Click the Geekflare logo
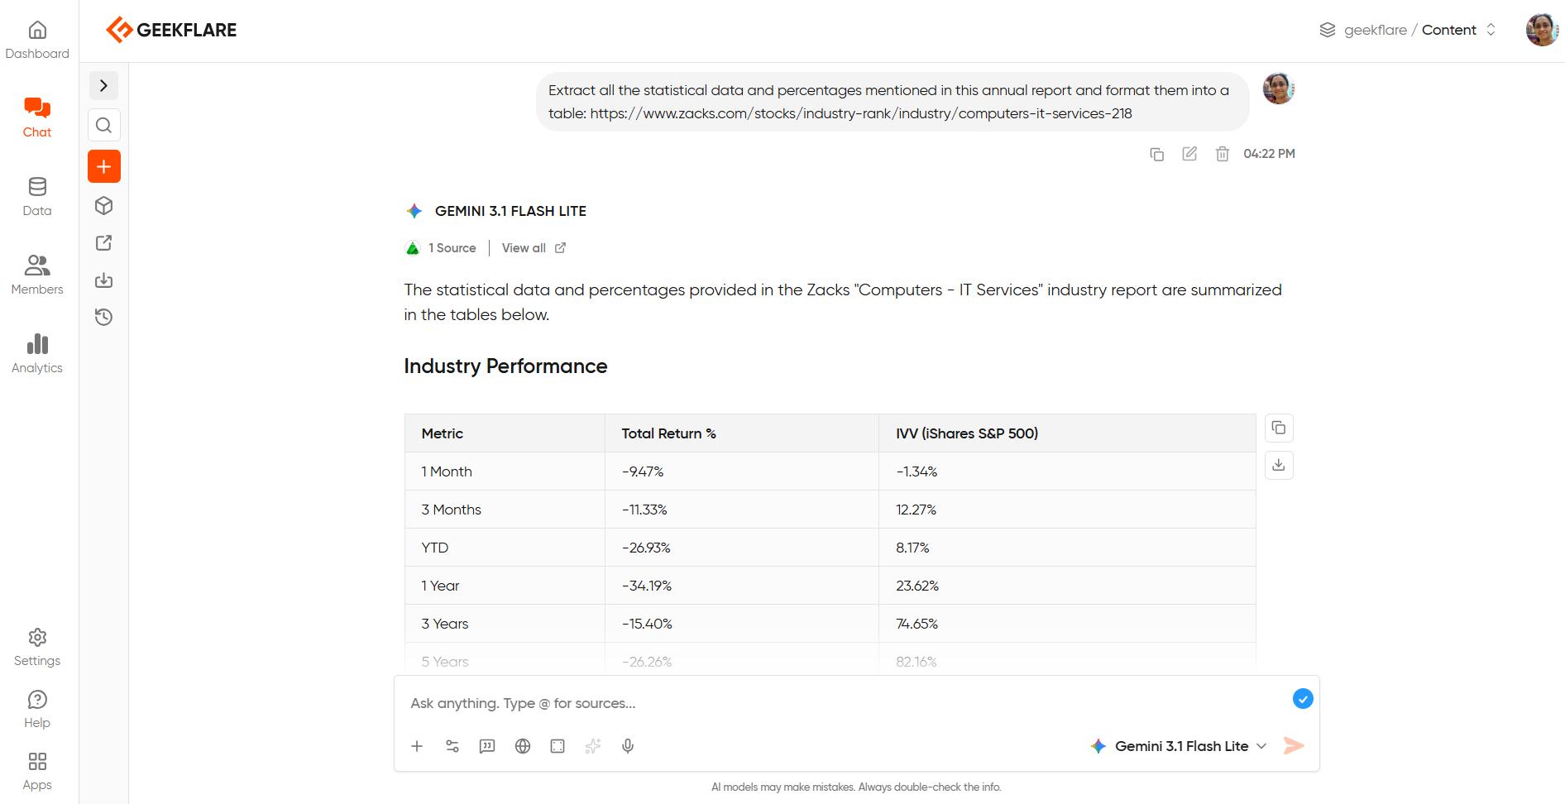The width and height of the screenshot is (1565, 804). (x=171, y=30)
